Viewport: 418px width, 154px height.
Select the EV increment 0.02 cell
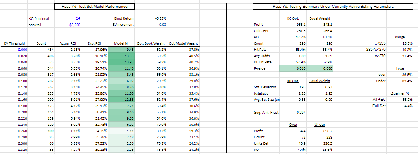pyautogui.click(x=151, y=25)
